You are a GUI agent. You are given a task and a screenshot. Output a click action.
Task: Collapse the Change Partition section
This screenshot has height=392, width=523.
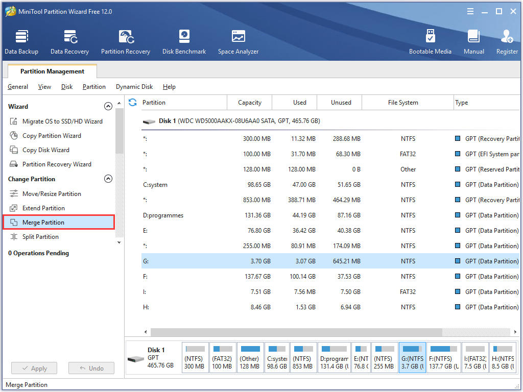tap(108, 179)
